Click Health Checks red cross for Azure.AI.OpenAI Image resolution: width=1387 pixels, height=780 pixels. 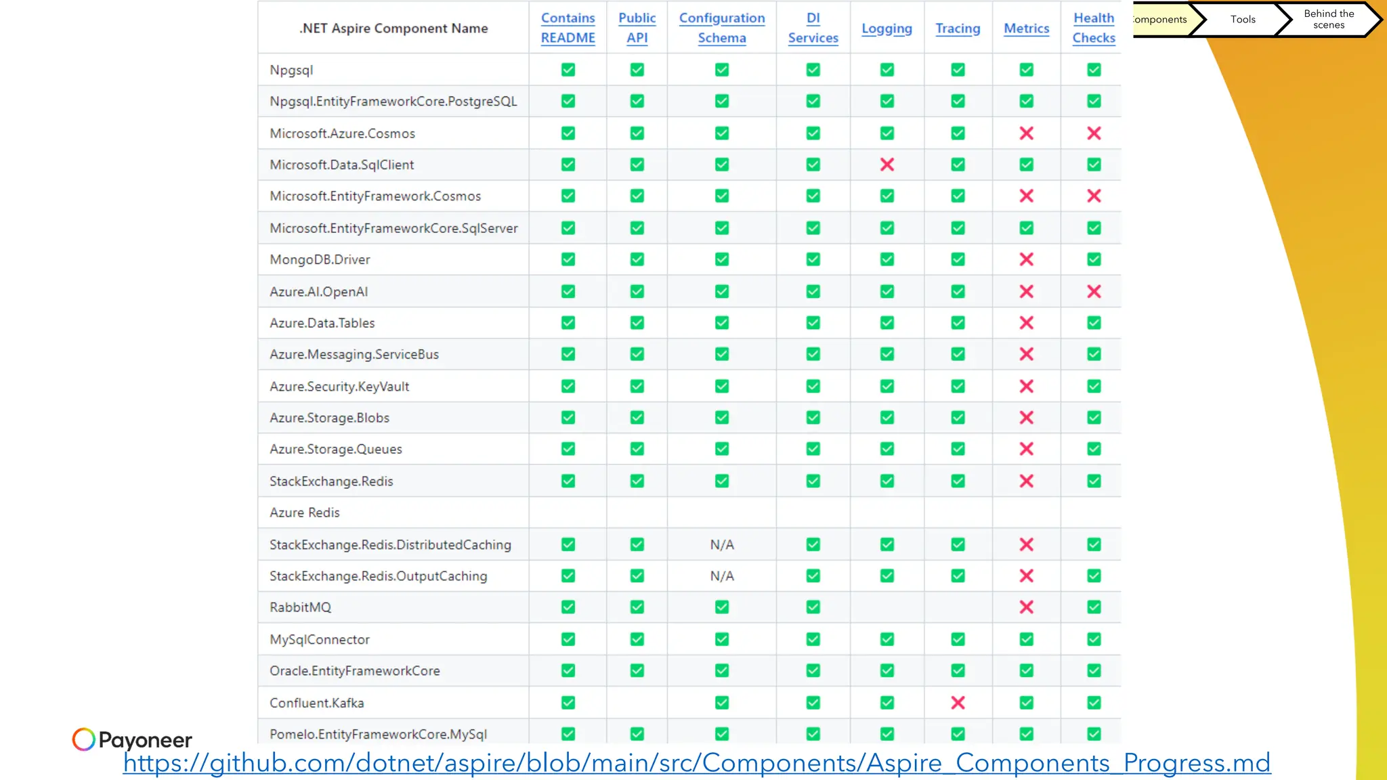[1094, 291]
